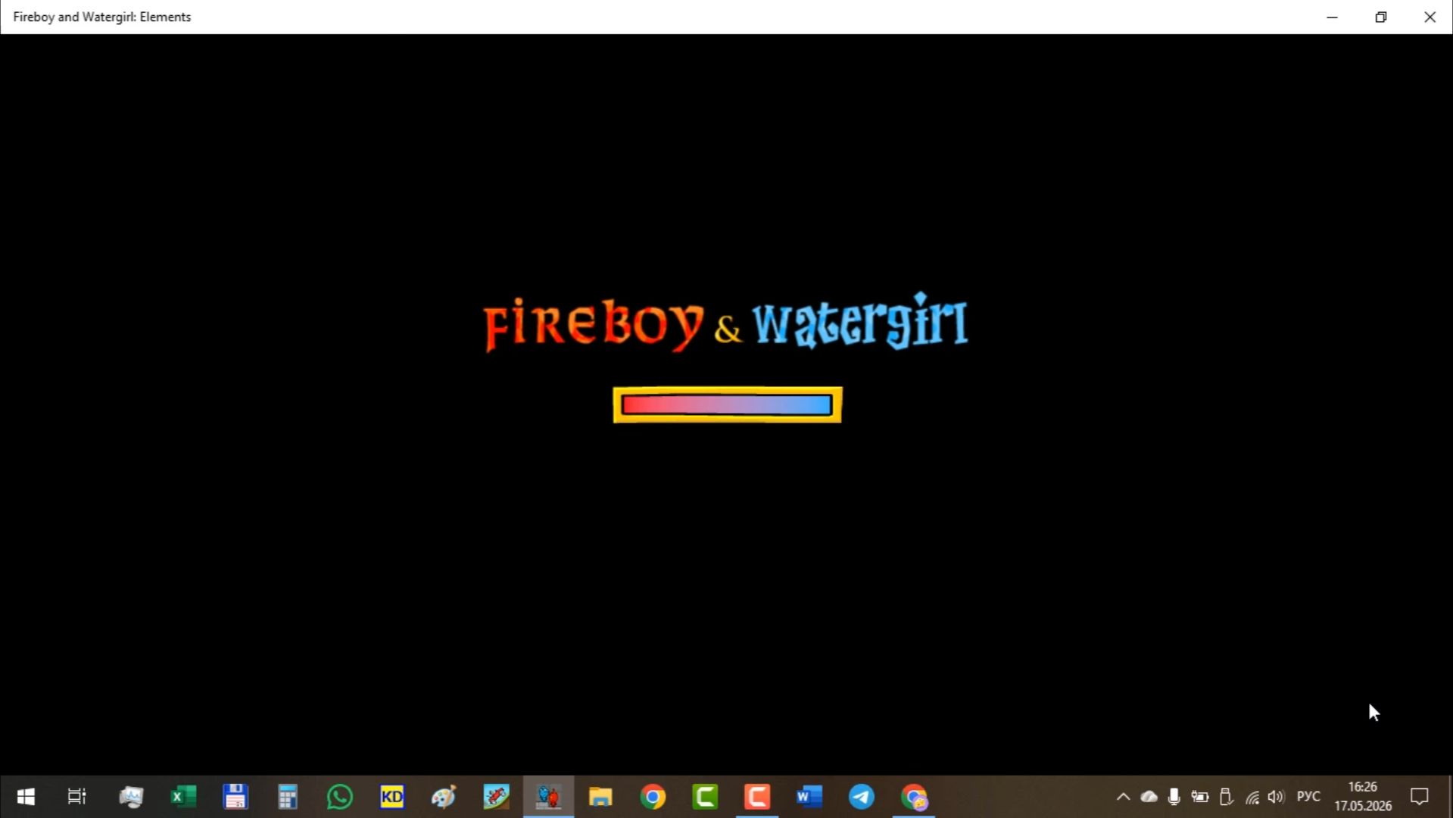
Task: Open the blue floppy disk app icon
Action: [235, 797]
